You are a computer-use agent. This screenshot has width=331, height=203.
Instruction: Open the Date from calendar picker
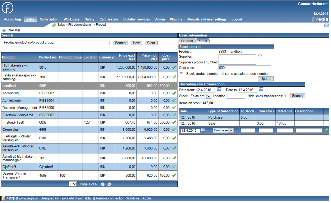(219, 89)
